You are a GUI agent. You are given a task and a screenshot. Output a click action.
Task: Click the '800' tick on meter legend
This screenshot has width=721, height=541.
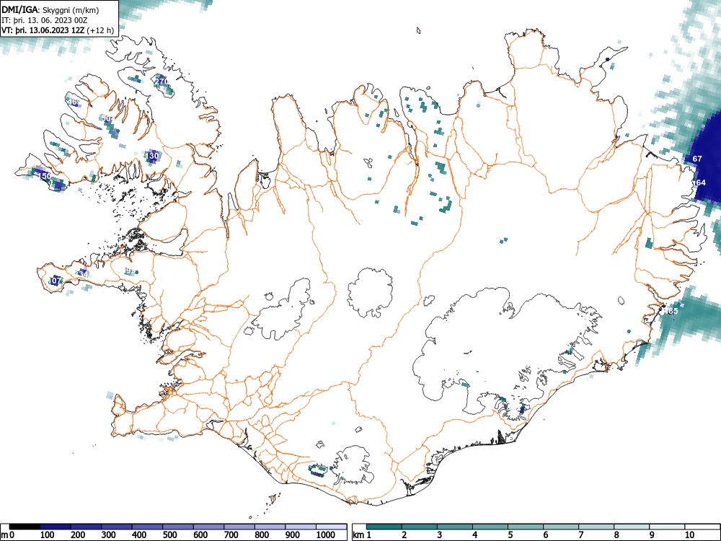262,535
